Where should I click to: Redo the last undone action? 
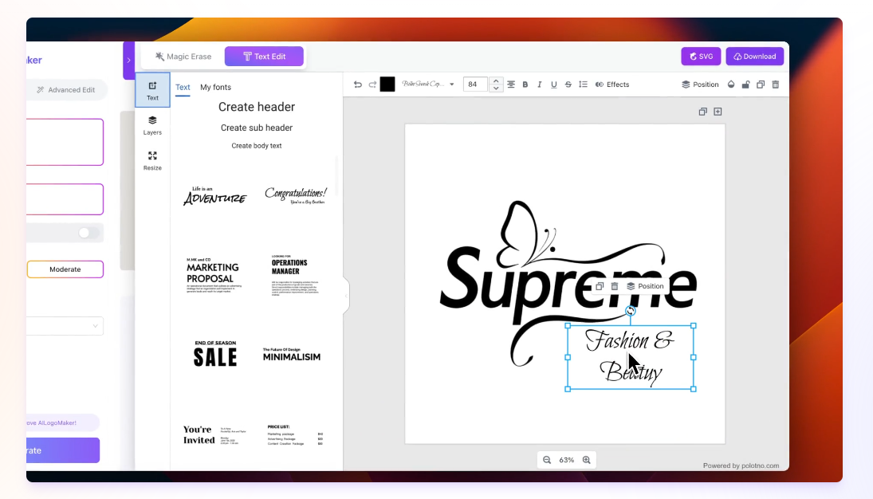[372, 84]
